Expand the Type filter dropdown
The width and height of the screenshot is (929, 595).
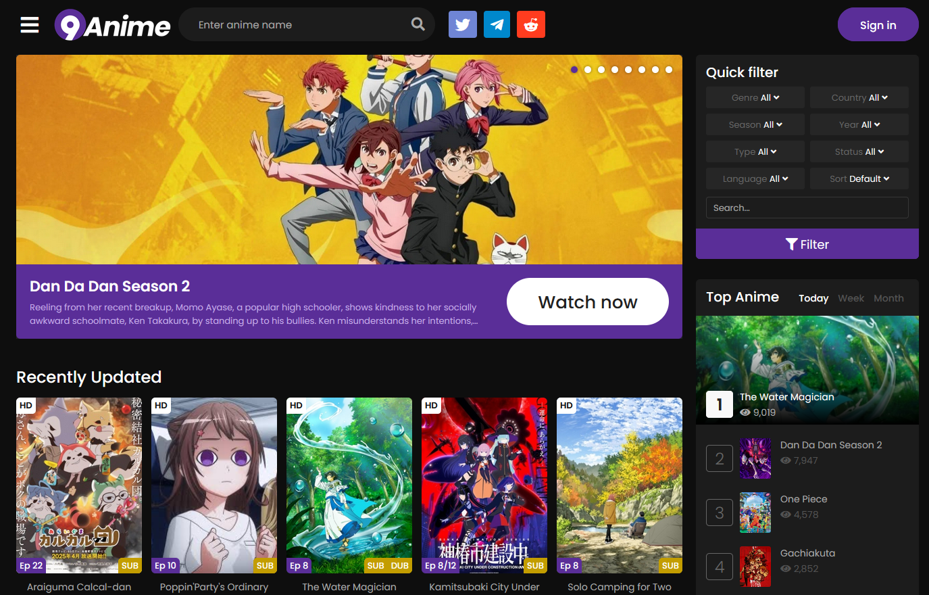pos(755,151)
